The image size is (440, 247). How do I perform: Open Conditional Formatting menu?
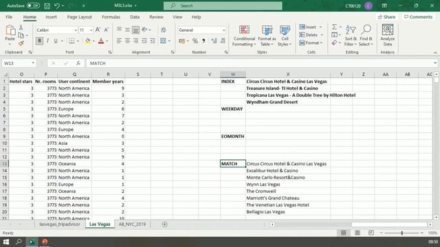[x=244, y=36]
